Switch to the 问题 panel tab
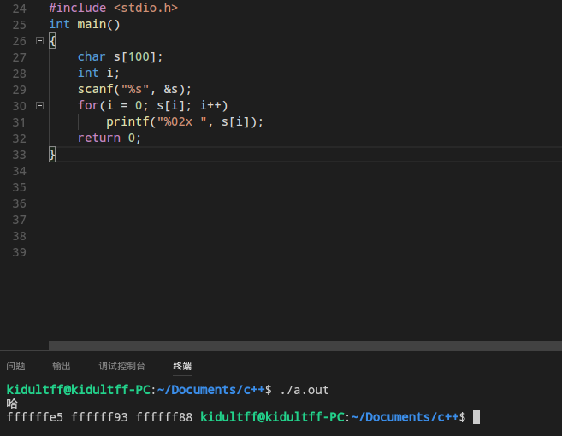The image size is (562, 436). point(15,366)
